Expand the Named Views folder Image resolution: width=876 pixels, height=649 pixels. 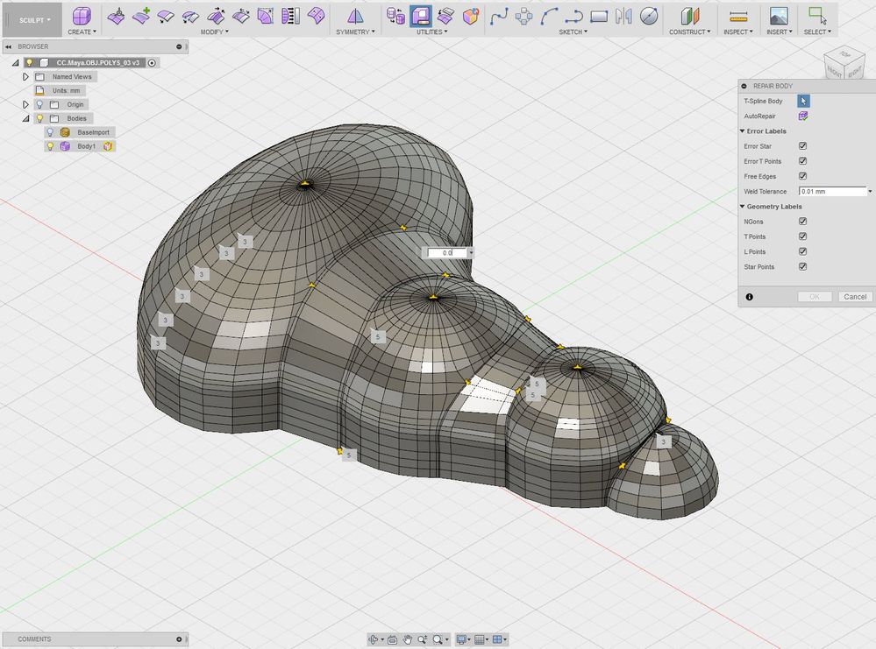[x=25, y=76]
